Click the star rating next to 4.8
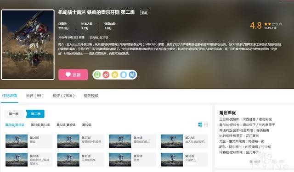294x172 pixels. click(x=273, y=24)
